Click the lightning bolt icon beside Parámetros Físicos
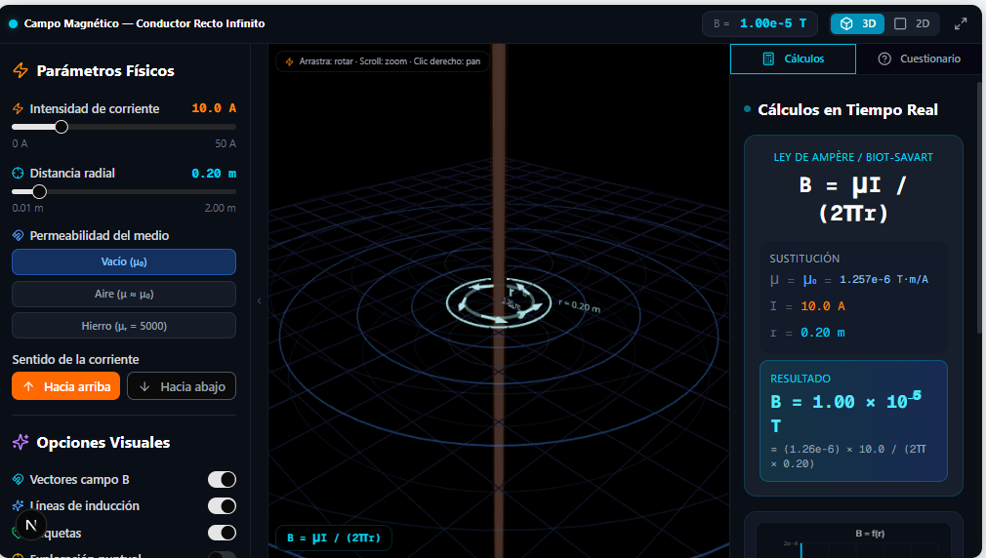Image resolution: width=986 pixels, height=558 pixels. [x=21, y=70]
